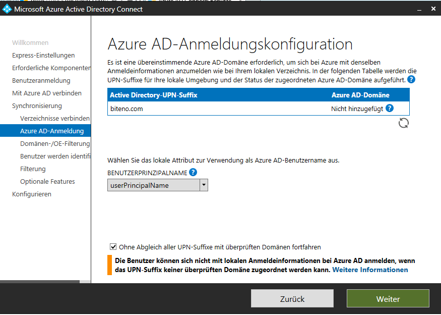Minimize the Azure AD Connect window
The width and height of the screenshot is (441, 315).
419,9
